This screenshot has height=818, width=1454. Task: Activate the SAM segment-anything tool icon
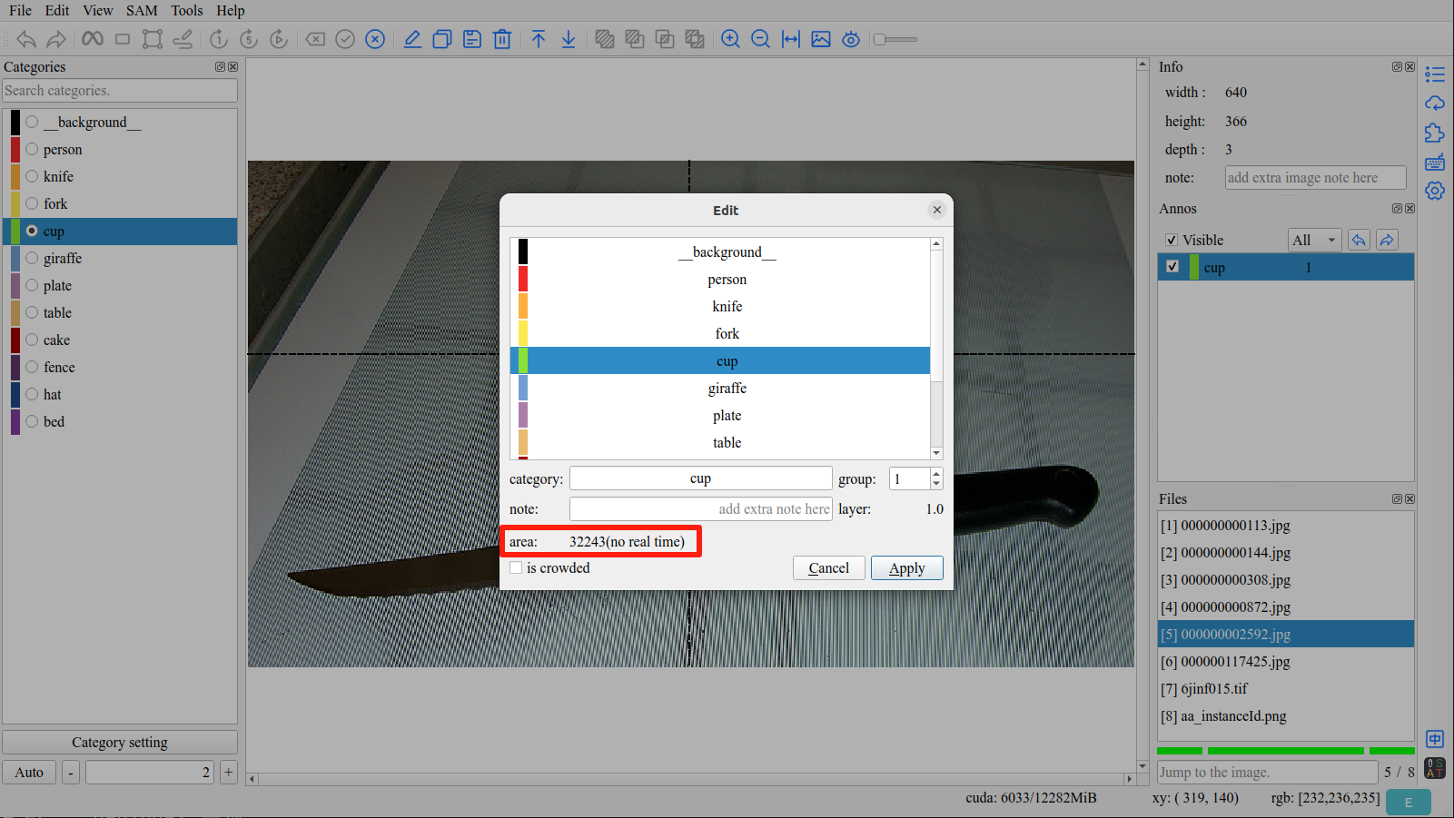click(93, 39)
